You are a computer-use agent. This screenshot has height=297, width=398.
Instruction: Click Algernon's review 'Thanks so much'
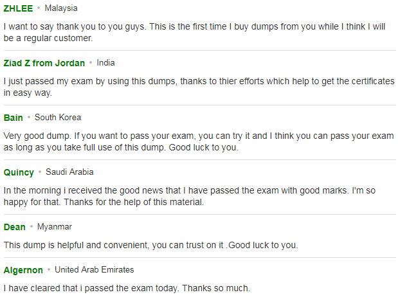(127, 289)
